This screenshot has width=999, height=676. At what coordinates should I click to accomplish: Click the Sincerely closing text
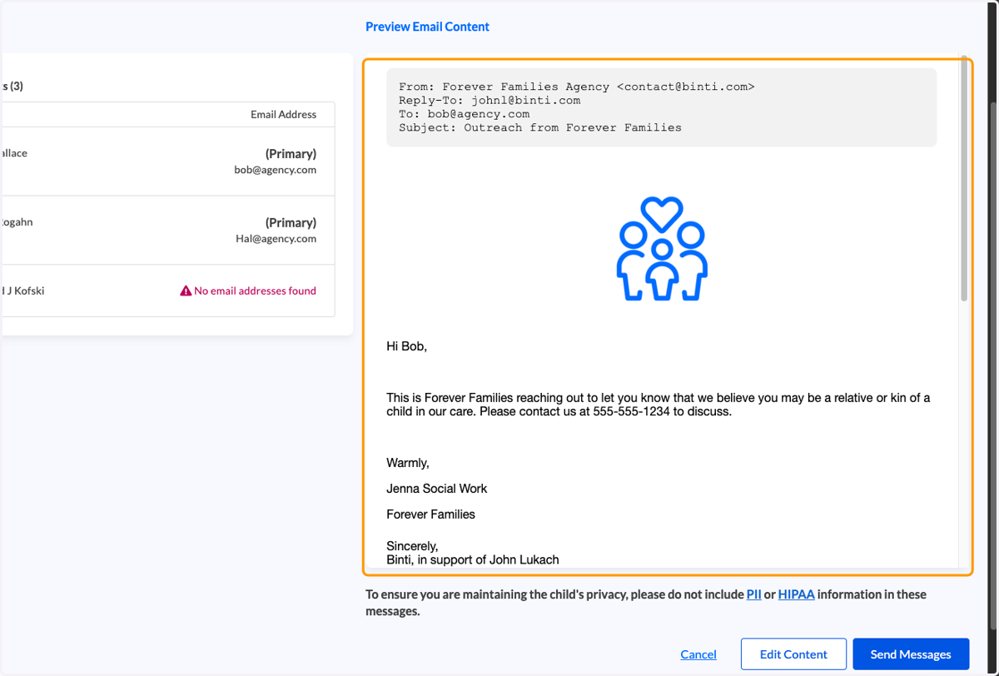(412, 546)
